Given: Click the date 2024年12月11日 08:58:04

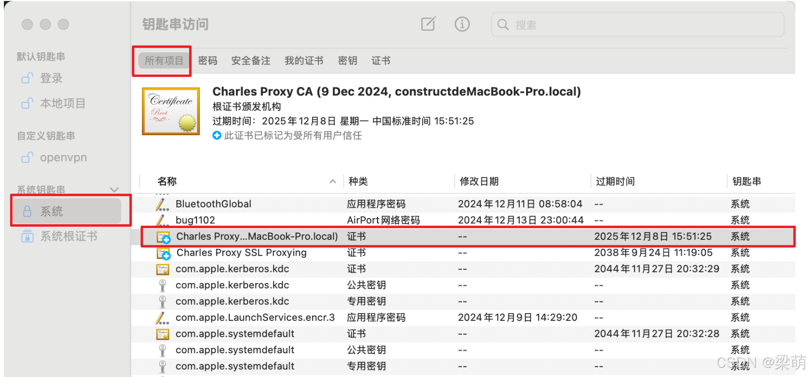Looking at the screenshot, I should click(520, 204).
